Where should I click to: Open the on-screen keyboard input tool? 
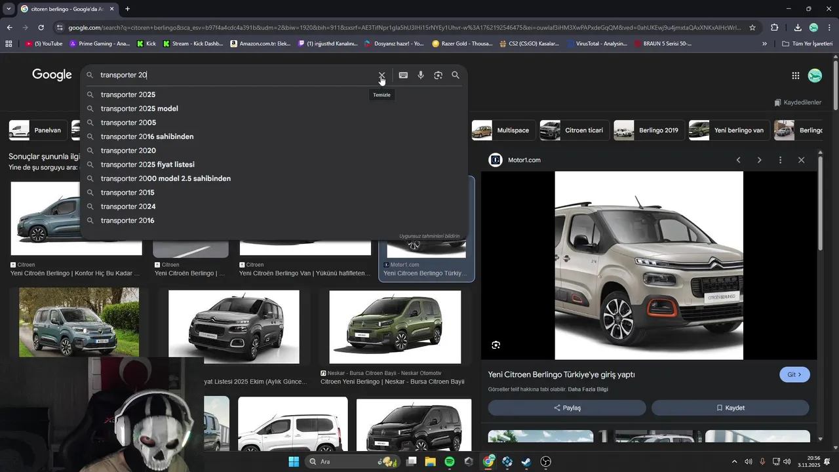403,75
